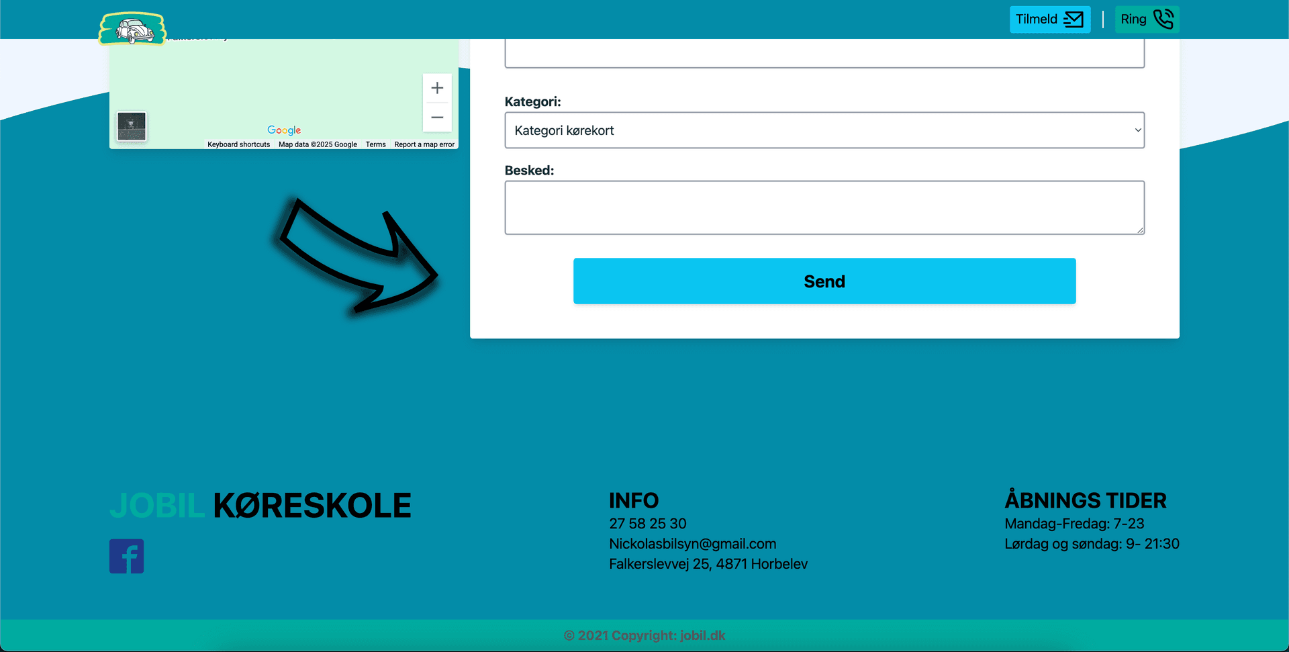Image resolution: width=1289 pixels, height=652 pixels.
Task: Click the Keyboard shortcuts link
Action: (238, 144)
